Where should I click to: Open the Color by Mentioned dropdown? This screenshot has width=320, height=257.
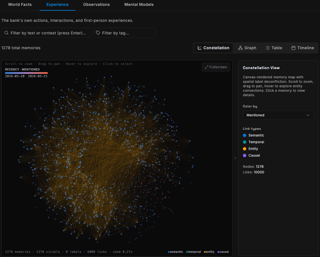[278, 115]
